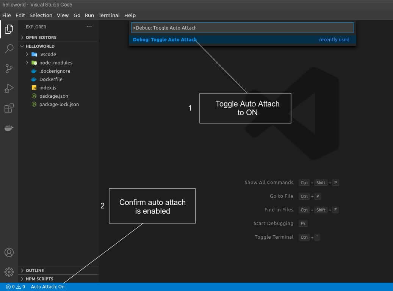The image size is (393, 291).
Task: Open index.js in explorer tree
Action: tap(48, 88)
